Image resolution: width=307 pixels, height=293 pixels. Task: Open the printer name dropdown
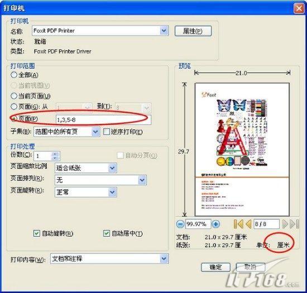click(x=164, y=31)
